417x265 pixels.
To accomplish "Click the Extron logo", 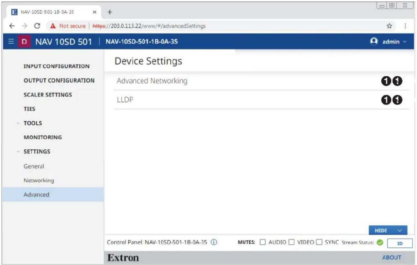I will 123,258.
